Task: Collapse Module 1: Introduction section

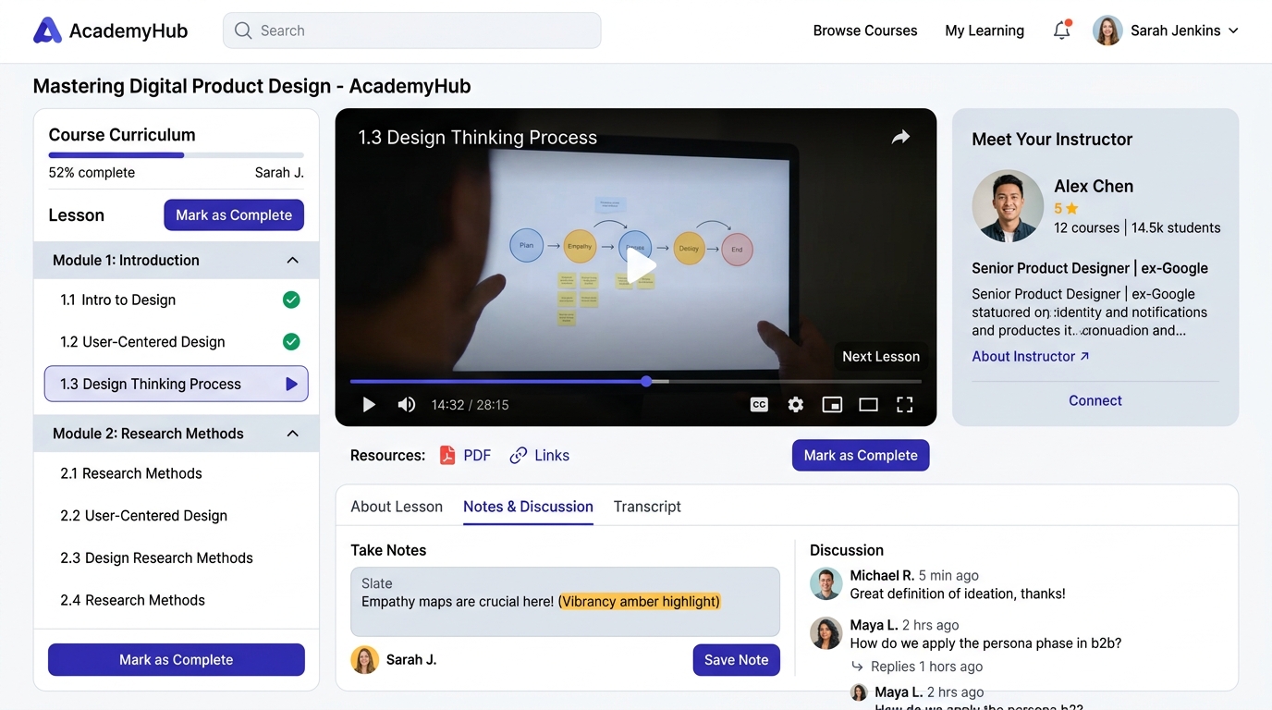Action: [292, 260]
